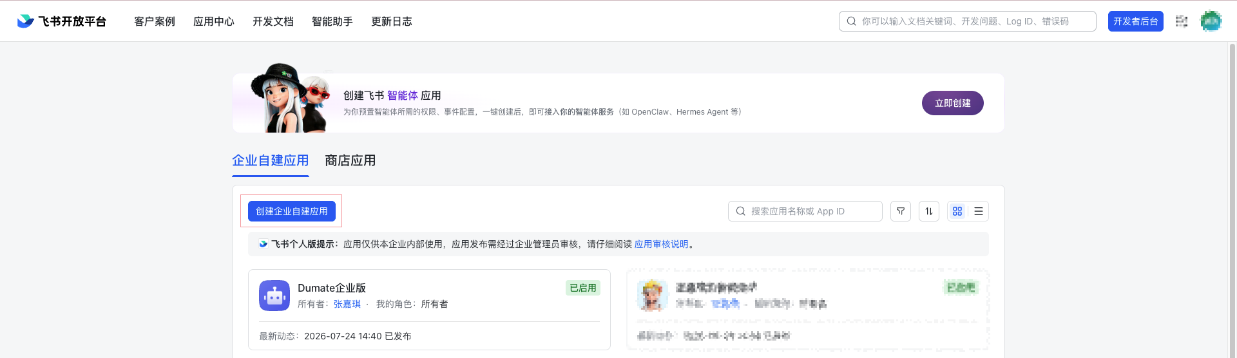Focus the 搜索应用名称或 App ID field

pyautogui.click(x=805, y=211)
